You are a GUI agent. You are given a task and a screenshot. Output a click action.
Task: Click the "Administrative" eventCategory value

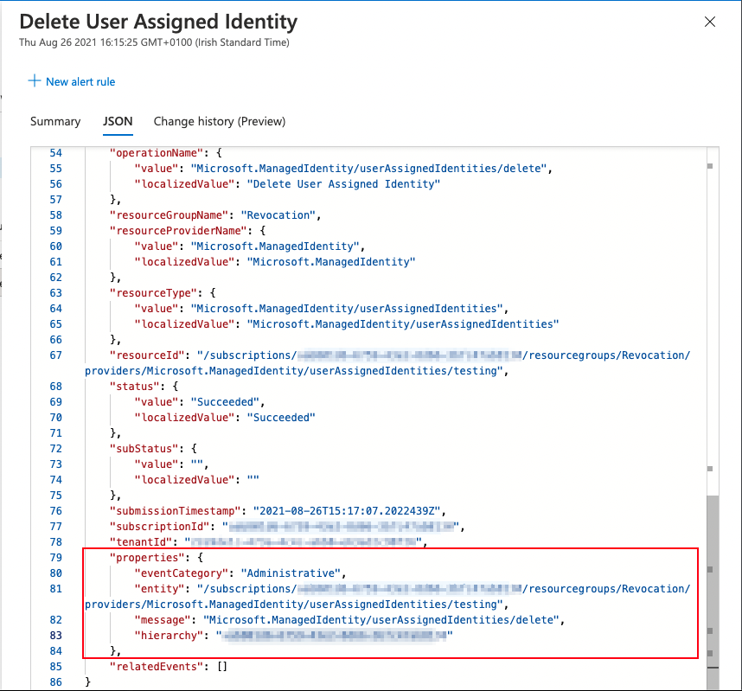[x=291, y=573]
